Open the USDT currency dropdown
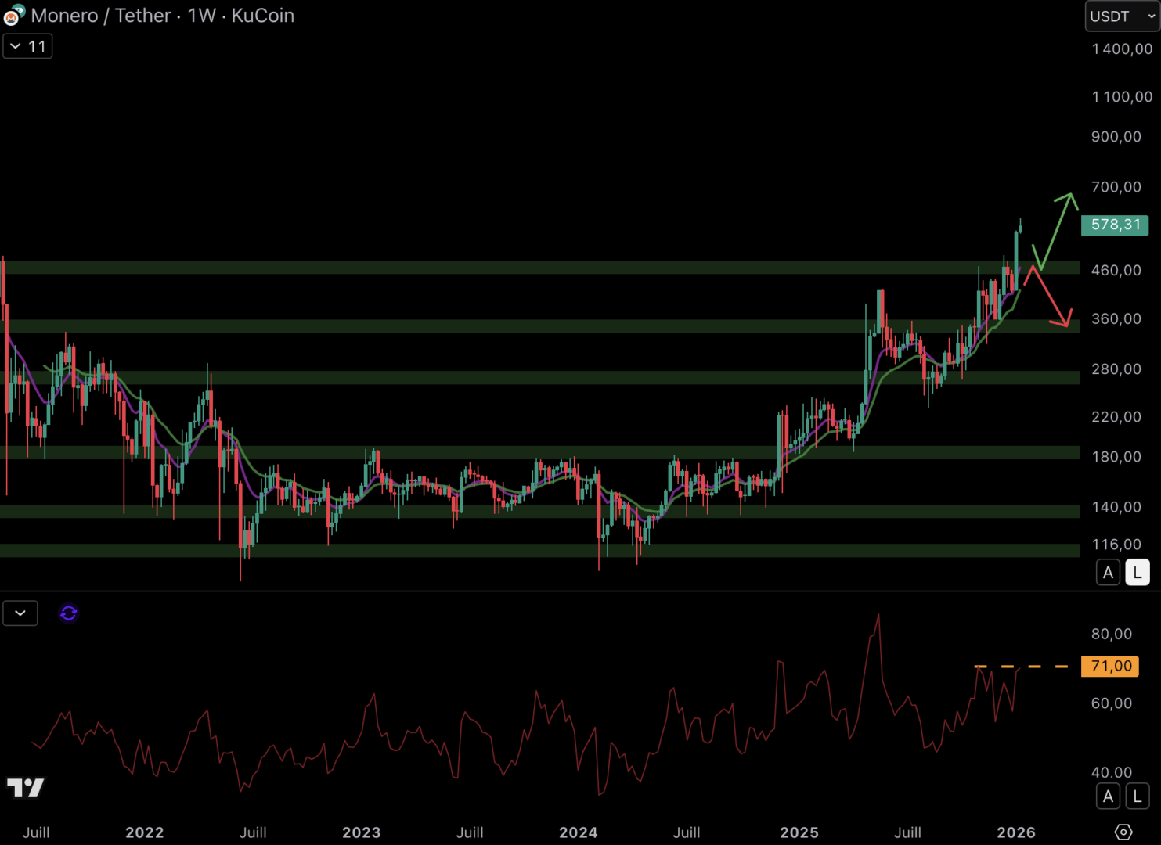The height and width of the screenshot is (845, 1161). click(x=1122, y=16)
